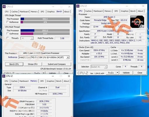Select Bench tab in Bench window
The height and width of the screenshot is (117, 149).
pyautogui.click(x=59, y=11)
